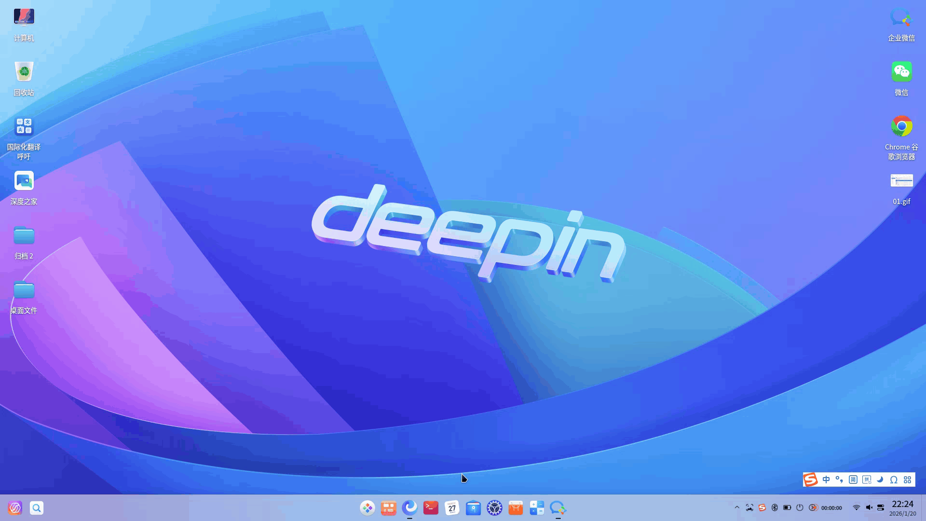Toggle simplified/traditional 简 button
Screen dimensions: 926x521
[853, 480]
